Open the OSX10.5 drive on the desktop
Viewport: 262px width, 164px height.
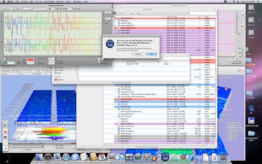coord(251,8)
